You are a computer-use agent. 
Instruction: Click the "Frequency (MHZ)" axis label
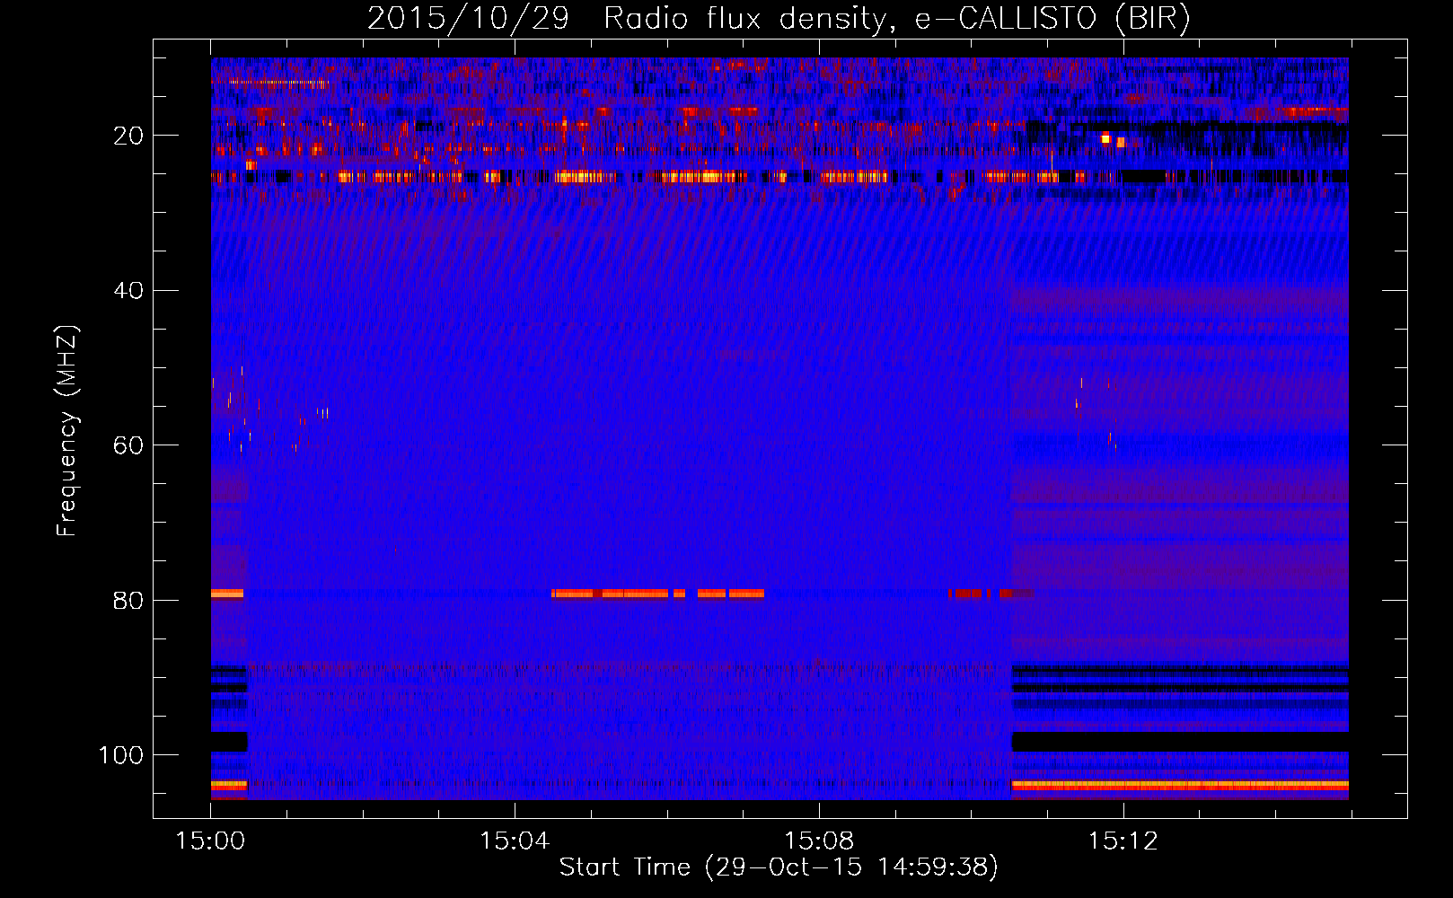[67, 431]
